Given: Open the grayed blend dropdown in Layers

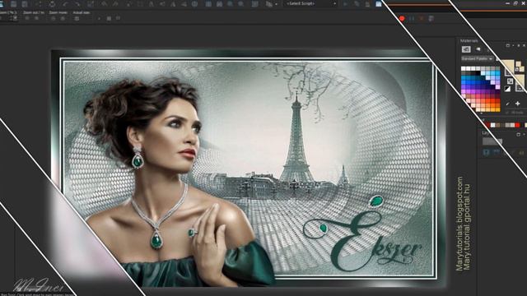Looking at the screenshot, I should point(492,141).
